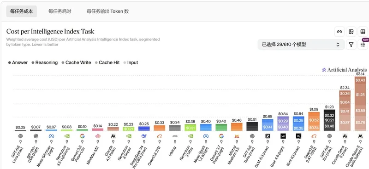The image size is (369, 169).
Task: Toggle the Input legend series
Action: (131, 62)
